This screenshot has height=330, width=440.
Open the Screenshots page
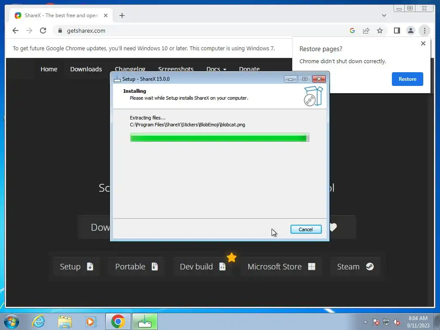tap(176, 69)
